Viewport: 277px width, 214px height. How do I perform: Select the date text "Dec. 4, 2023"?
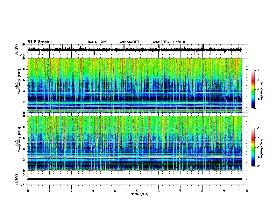[98, 42]
